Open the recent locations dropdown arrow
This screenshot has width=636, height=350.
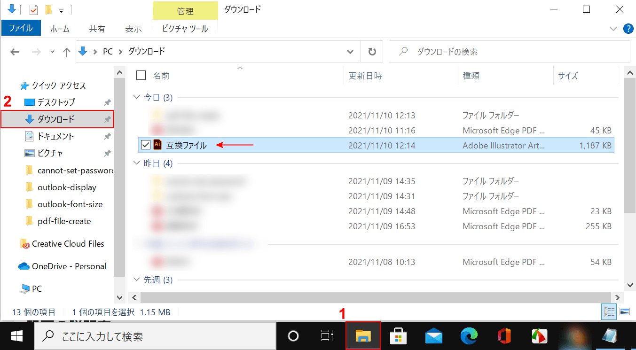[52, 52]
